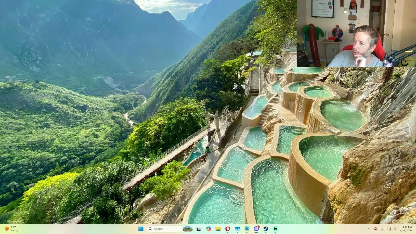Open the green app icon after Steam
This screenshot has height=234, width=416.
275,229
